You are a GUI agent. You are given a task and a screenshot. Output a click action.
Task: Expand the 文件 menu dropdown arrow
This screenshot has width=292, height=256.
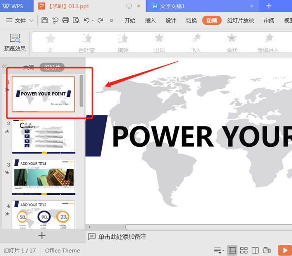click(31, 20)
